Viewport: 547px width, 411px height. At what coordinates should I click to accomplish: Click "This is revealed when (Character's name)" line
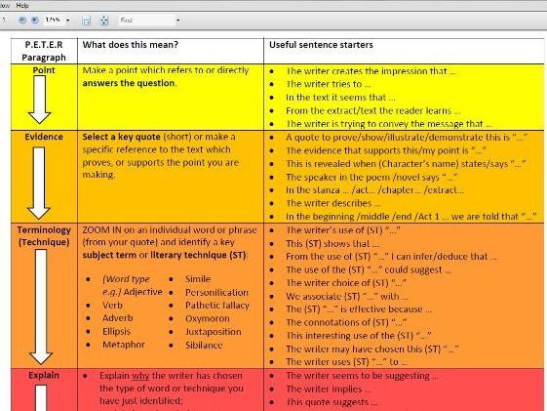point(406,164)
